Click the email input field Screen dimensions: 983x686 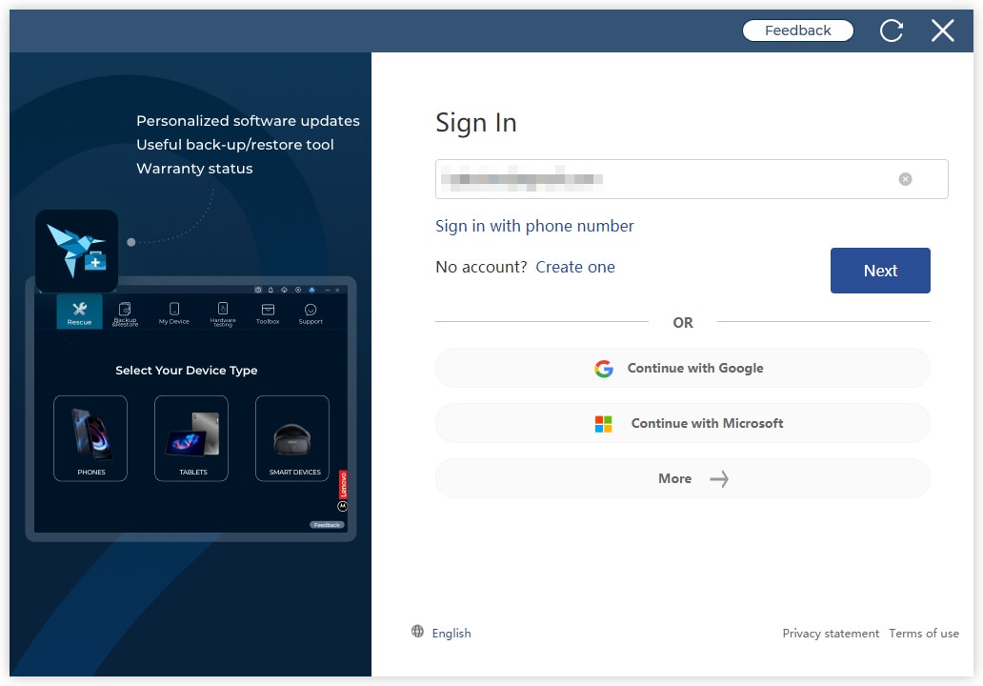tap(692, 179)
